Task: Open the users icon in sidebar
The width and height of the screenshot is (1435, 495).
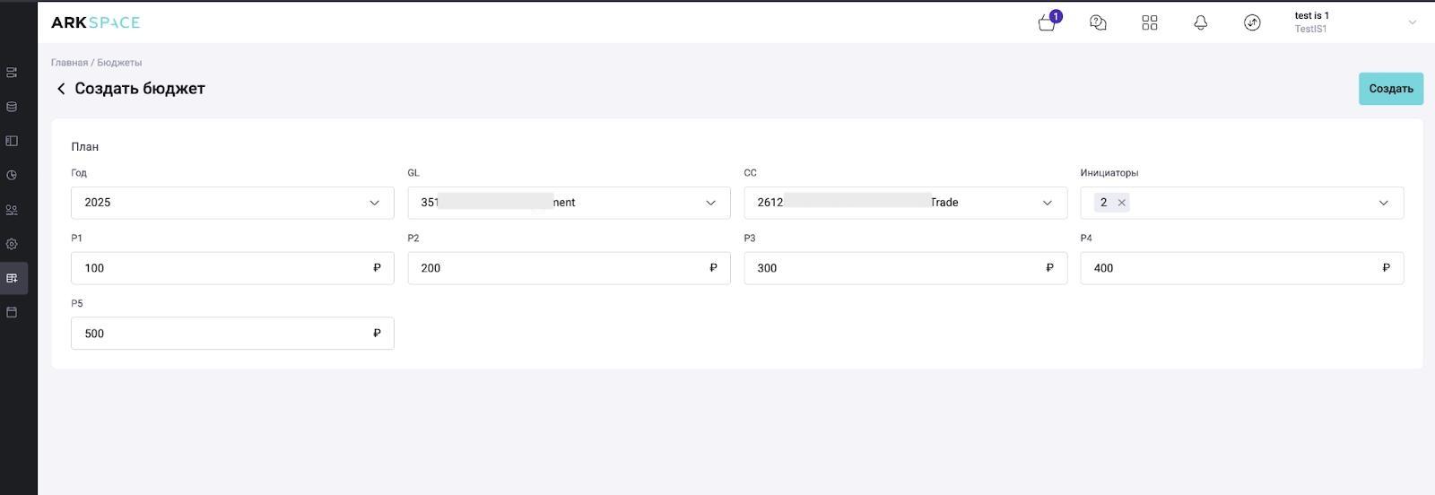Action: coord(12,210)
